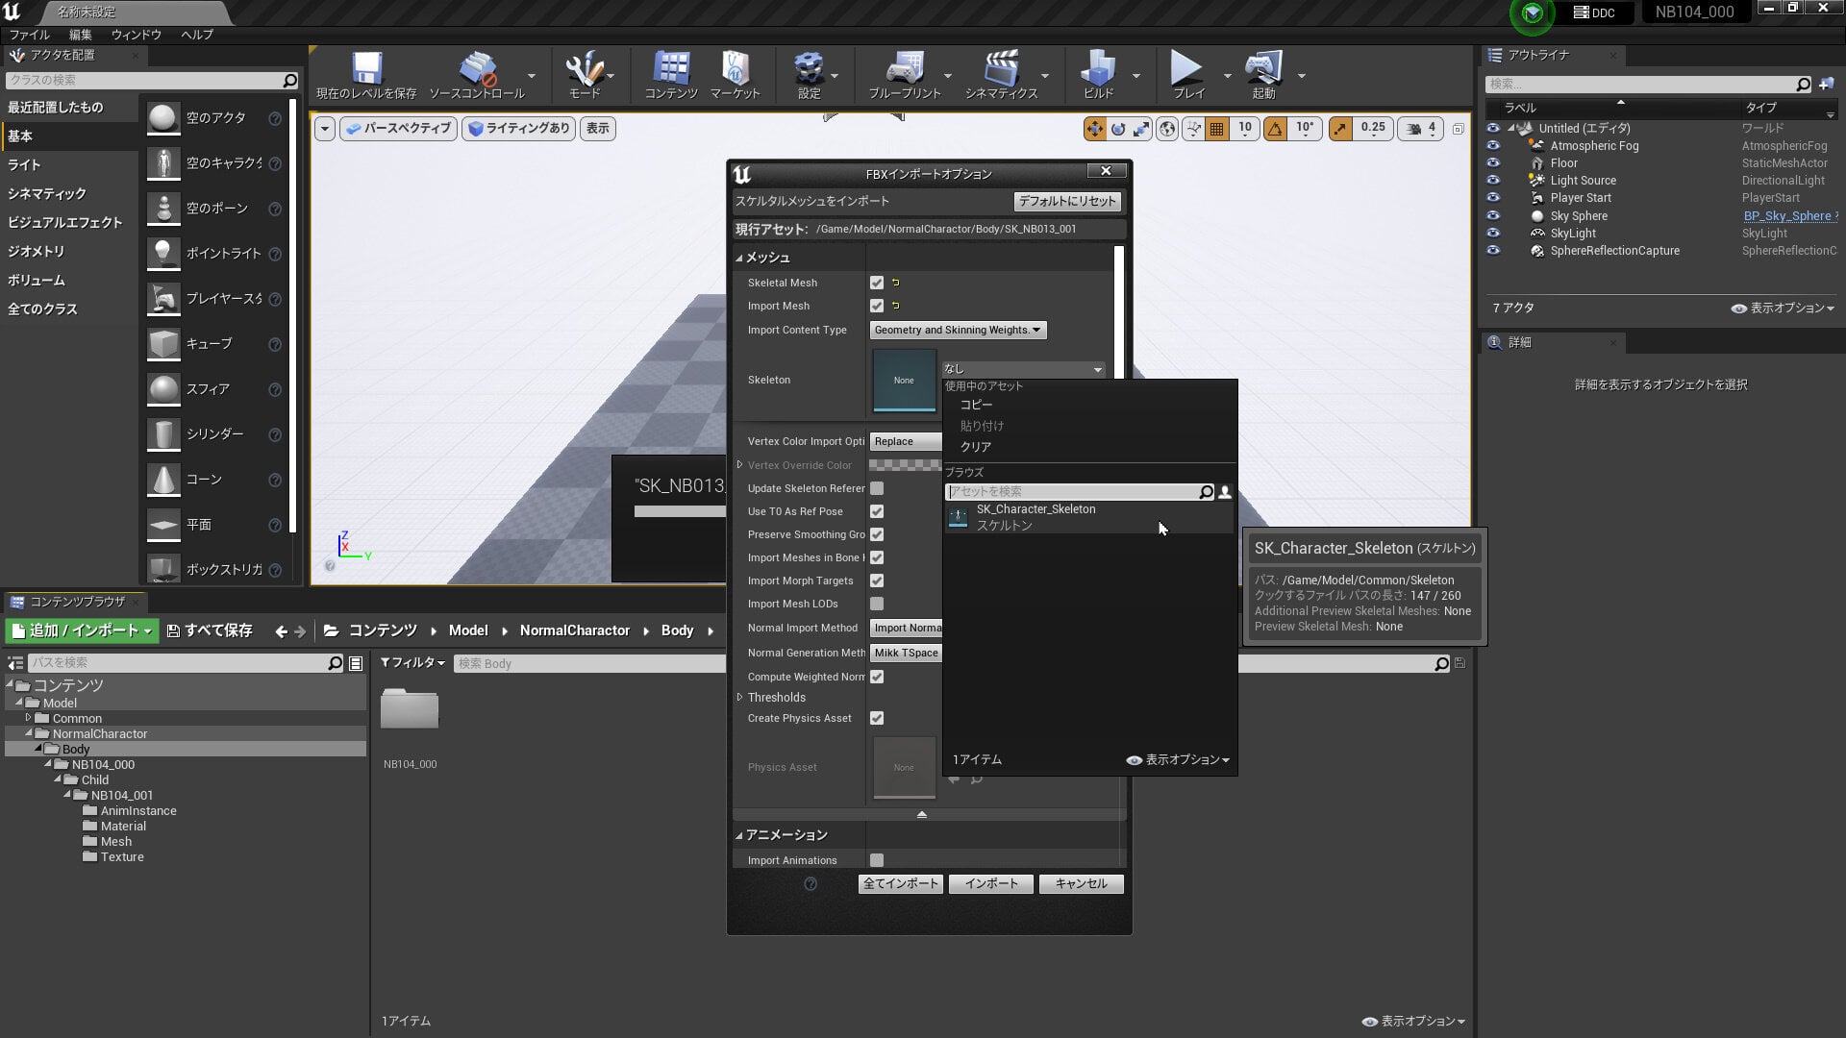Screen dimensions: 1846x1038
Task: Open Vertex Color Import Option dropdown
Action: [906, 441]
